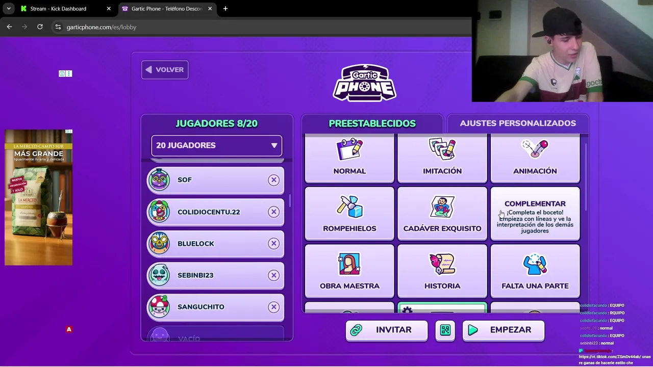Open Ajustes Personalizados tab

518,123
